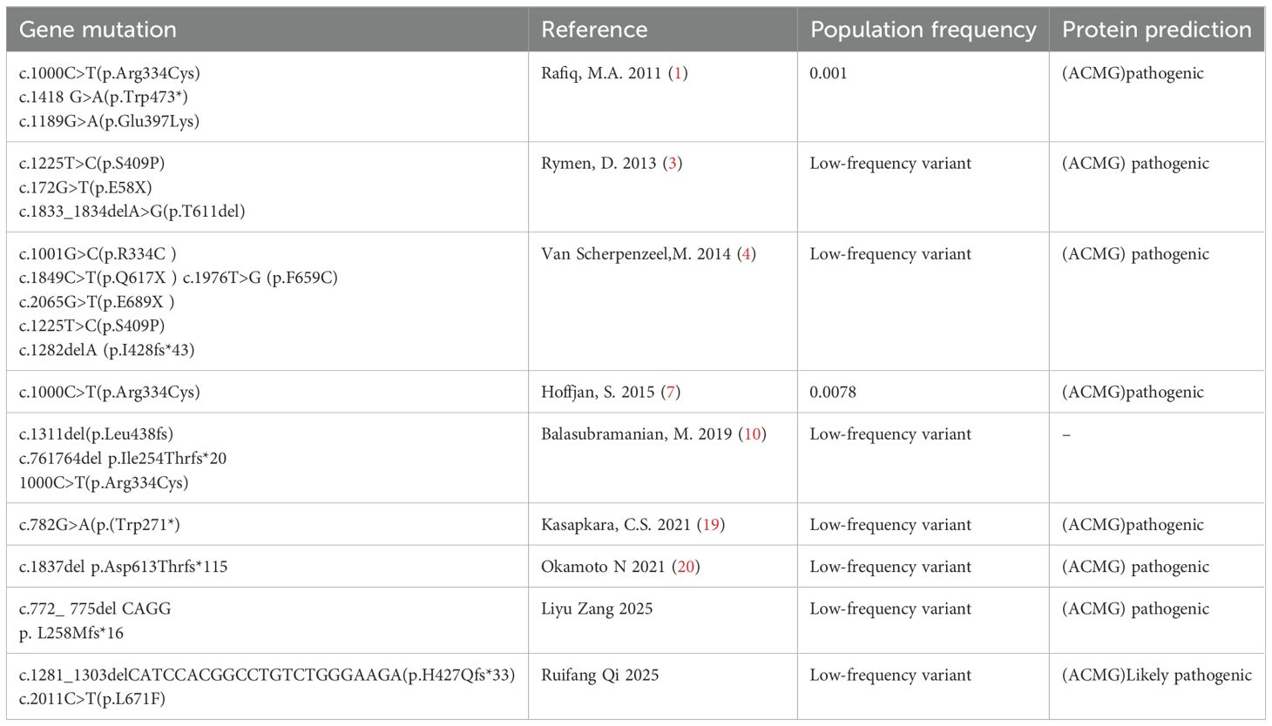Select the c.2011C>T(p.L671F) mutation text
1272x726 pixels.
[91, 698]
